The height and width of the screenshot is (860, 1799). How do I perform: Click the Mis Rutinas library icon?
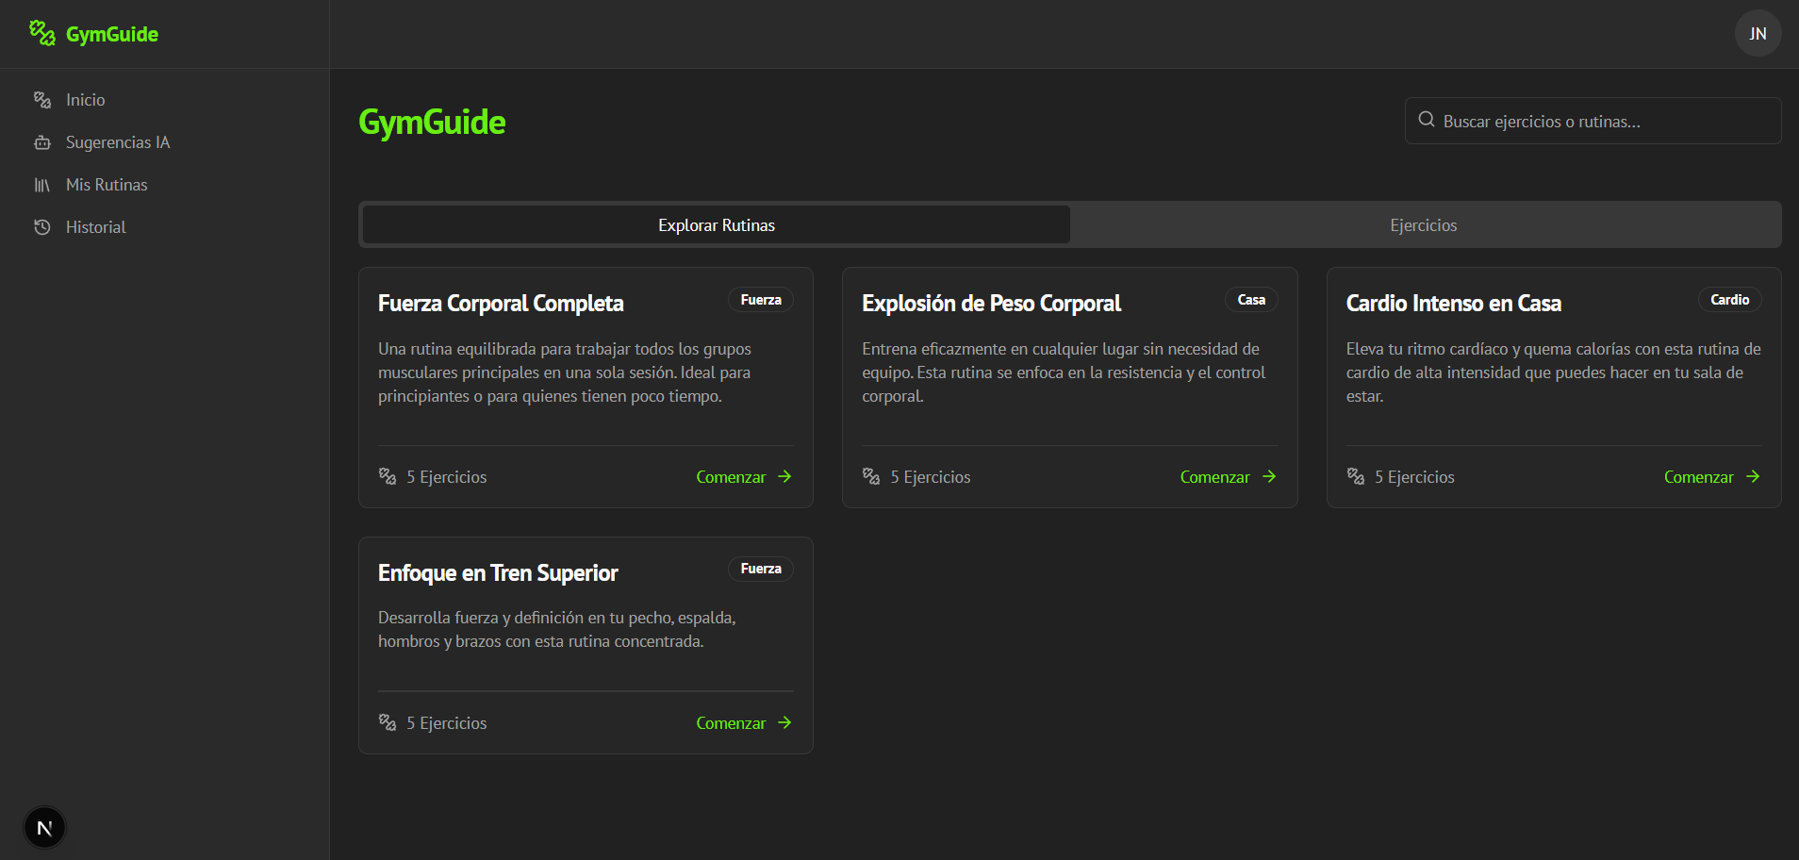(42, 185)
